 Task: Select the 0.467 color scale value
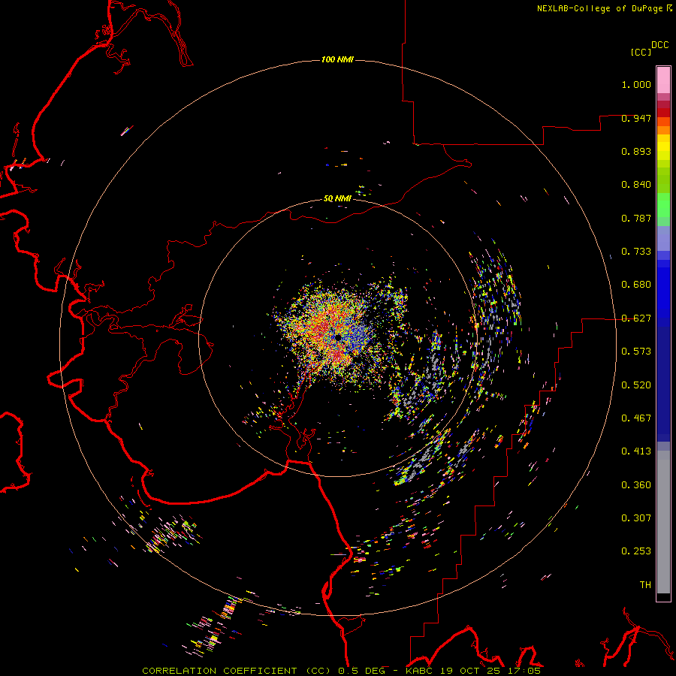pyautogui.click(x=636, y=418)
